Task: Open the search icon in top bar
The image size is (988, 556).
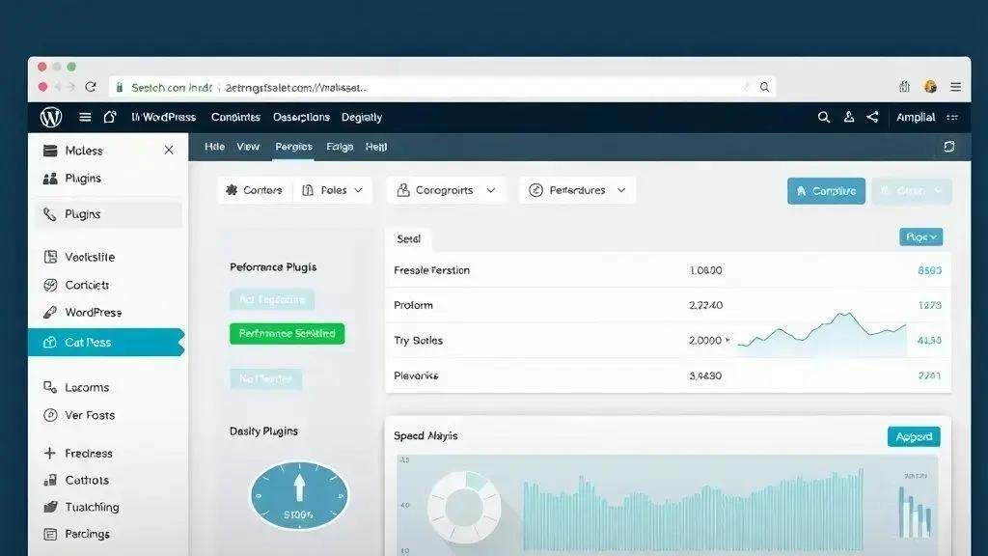Action: 824,117
